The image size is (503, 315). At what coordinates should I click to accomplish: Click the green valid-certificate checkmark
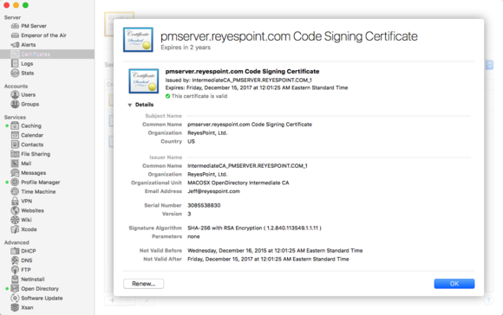click(167, 96)
